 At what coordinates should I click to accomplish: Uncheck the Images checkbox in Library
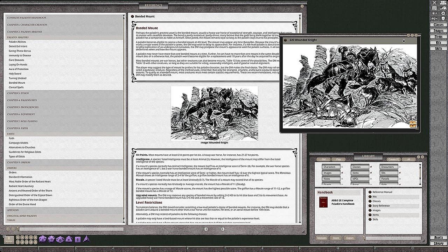tap(342, 173)
